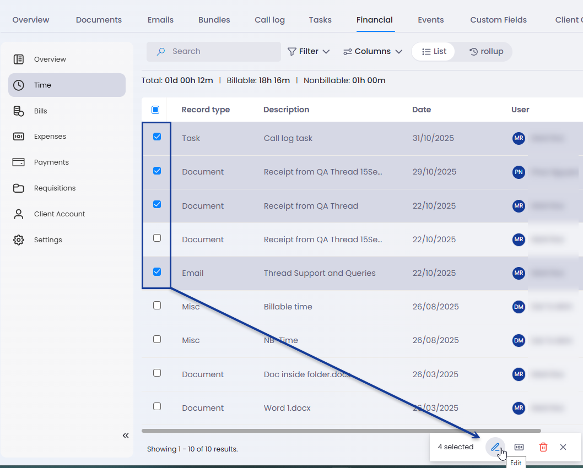Switch to the Documents tab
583x468 pixels.
tap(99, 20)
